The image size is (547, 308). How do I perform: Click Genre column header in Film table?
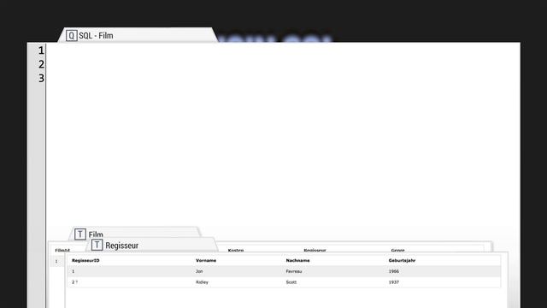coord(397,250)
